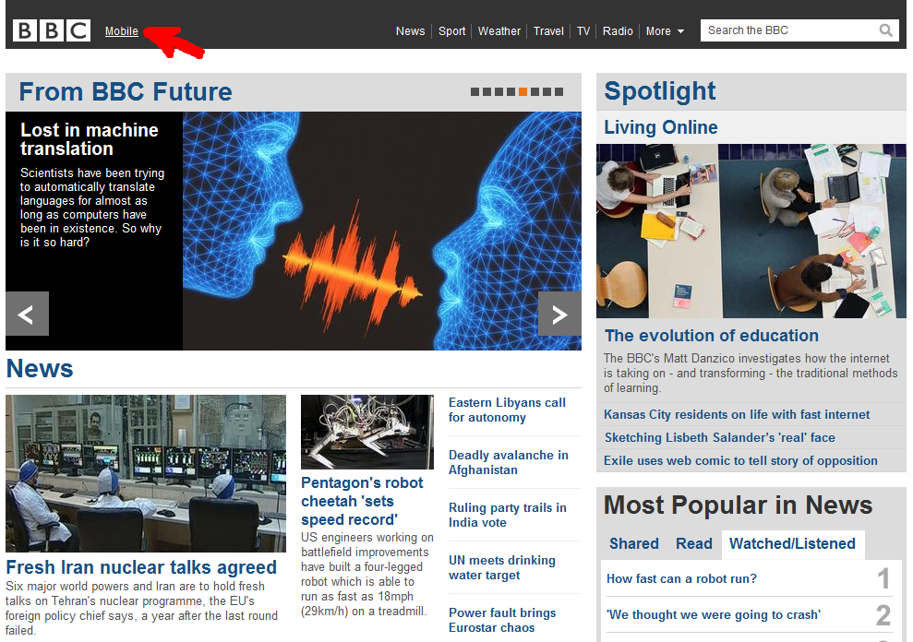Click the orange active carousel indicator

pos(523,91)
